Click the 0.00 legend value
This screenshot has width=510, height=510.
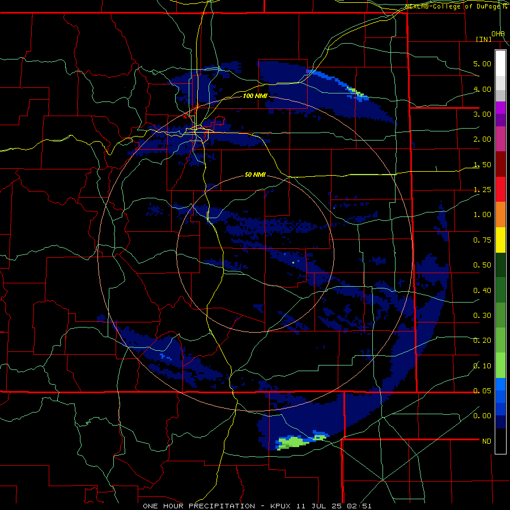(482, 416)
